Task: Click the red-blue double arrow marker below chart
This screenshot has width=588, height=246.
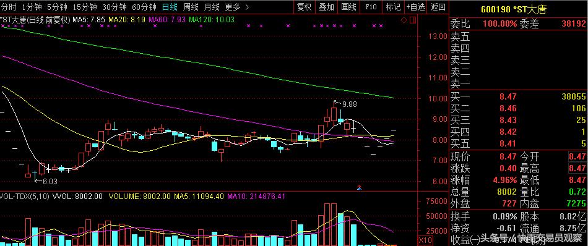Action: click(359, 187)
